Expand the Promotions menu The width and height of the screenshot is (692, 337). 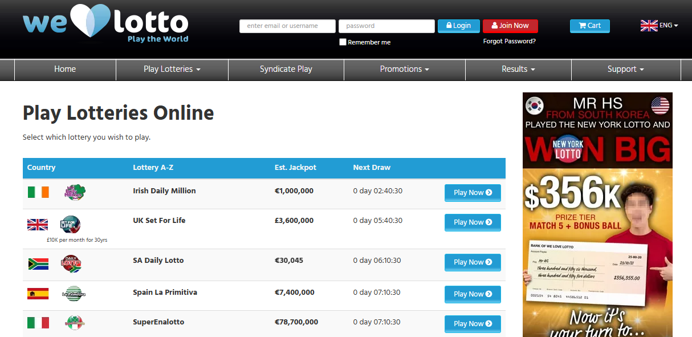(405, 69)
